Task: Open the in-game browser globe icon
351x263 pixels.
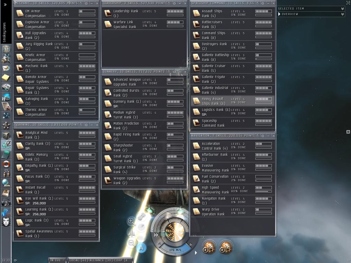Action: (6, 183)
